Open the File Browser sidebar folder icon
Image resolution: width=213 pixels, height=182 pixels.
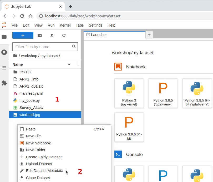click(4, 37)
